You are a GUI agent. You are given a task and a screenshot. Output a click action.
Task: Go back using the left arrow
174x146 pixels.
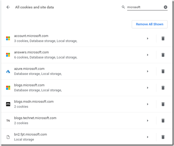pos(8,7)
